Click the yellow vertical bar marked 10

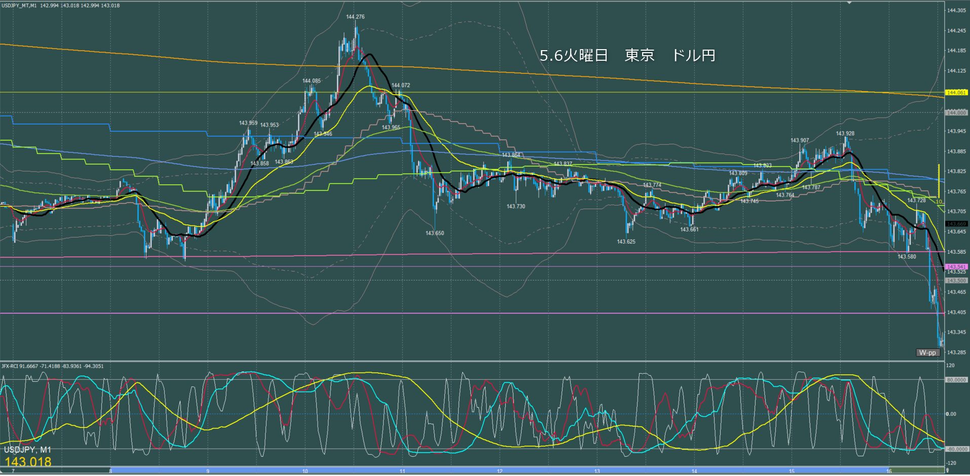939,181
